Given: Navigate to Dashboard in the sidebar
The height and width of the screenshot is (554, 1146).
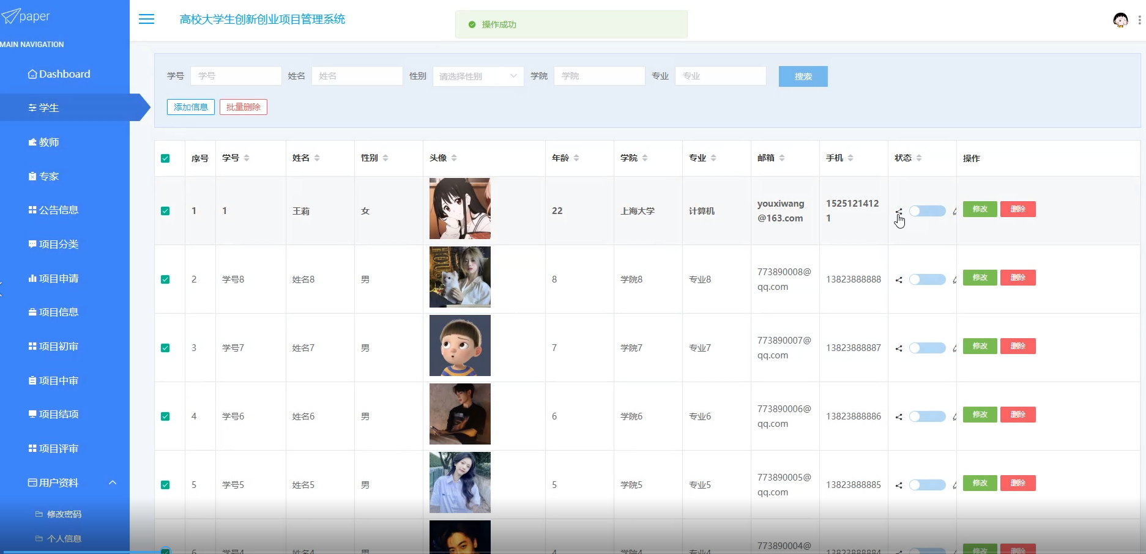Looking at the screenshot, I should pos(59,73).
